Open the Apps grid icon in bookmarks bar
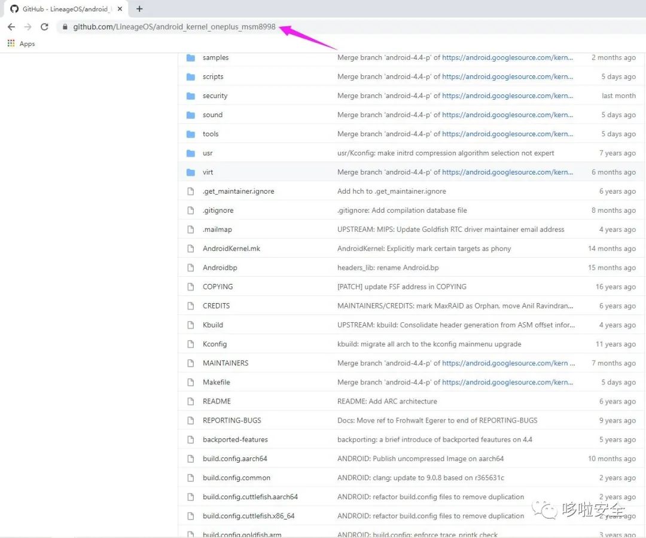 coord(11,43)
